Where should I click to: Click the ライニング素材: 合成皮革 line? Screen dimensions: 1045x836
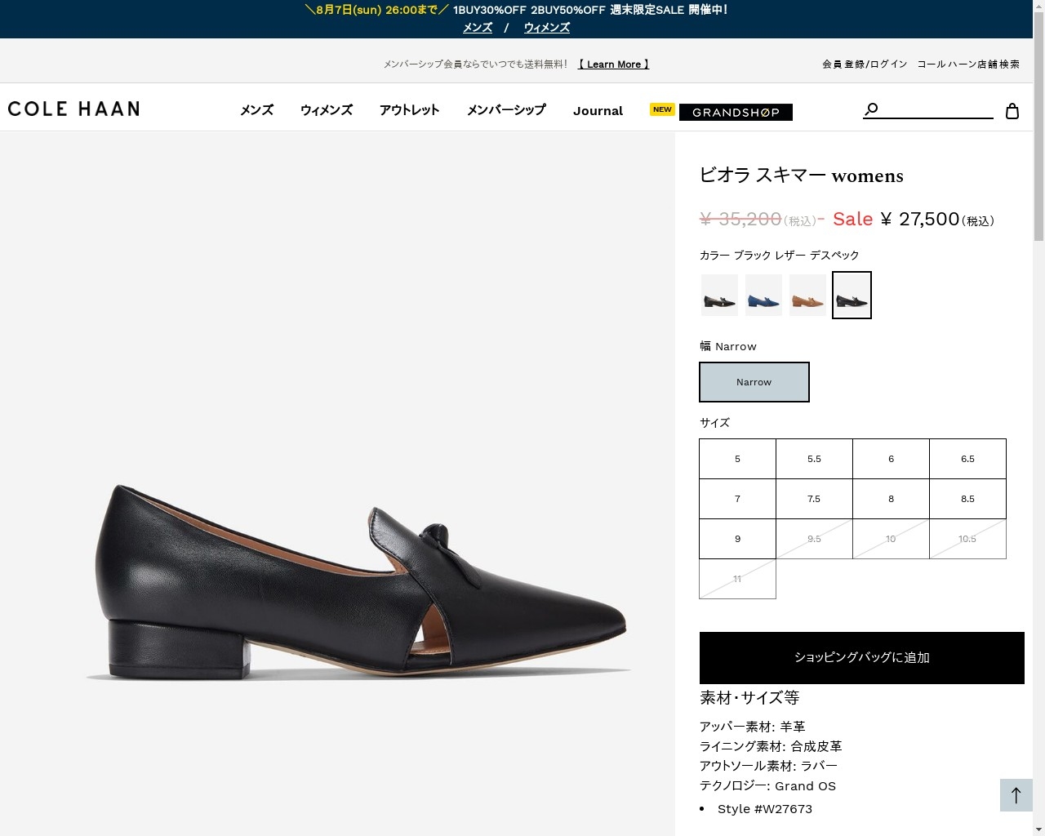(771, 746)
